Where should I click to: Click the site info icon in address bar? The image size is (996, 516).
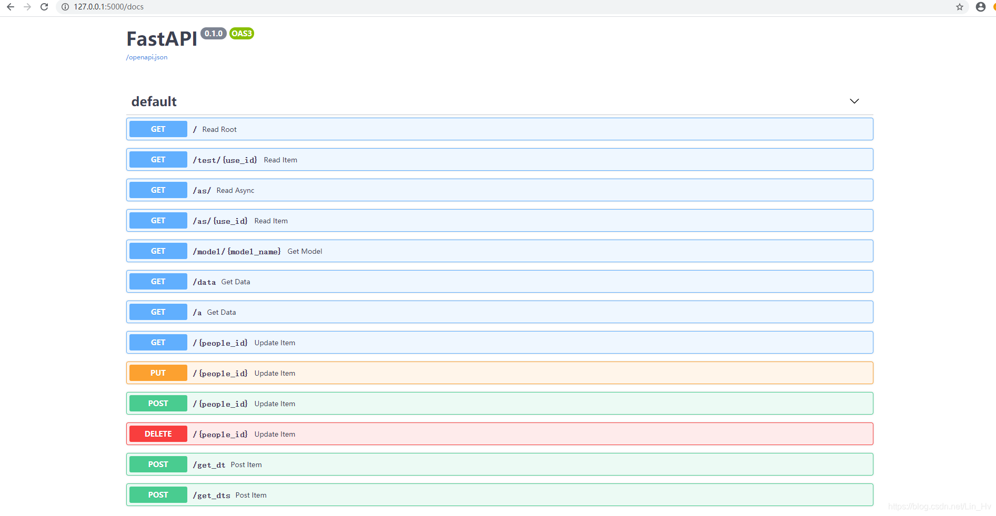65,7
